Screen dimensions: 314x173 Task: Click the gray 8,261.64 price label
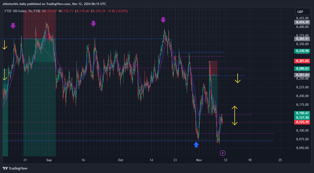(302, 75)
